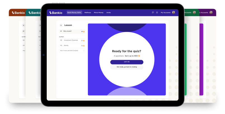
Task: Close the Lesson panel with the X
Action: click(61, 25)
